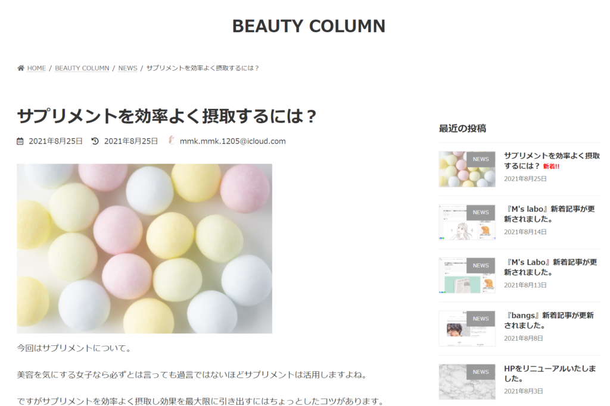Viewport: 610px width, 406px height.
Task: Open 『M's Labo』 post dated 2021年8月13日
Action: pos(550,267)
